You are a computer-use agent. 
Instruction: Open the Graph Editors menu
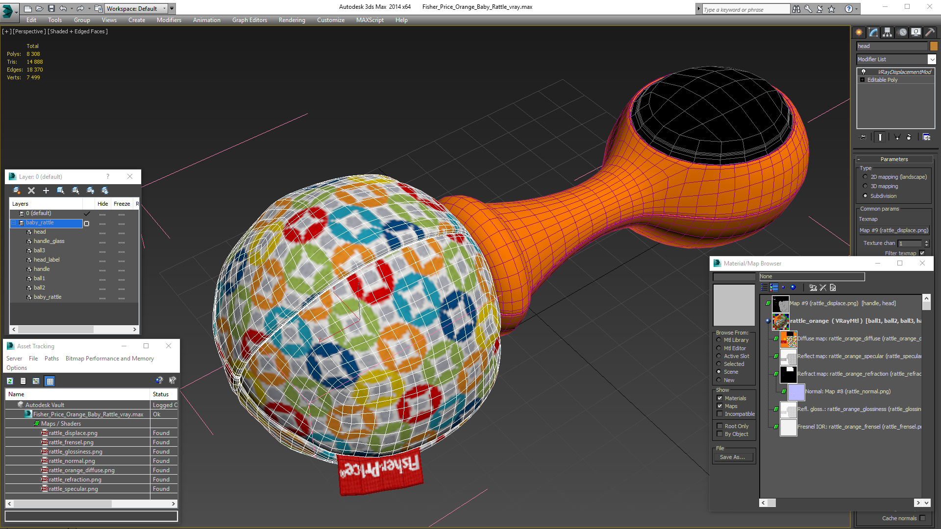coord(249,20)
